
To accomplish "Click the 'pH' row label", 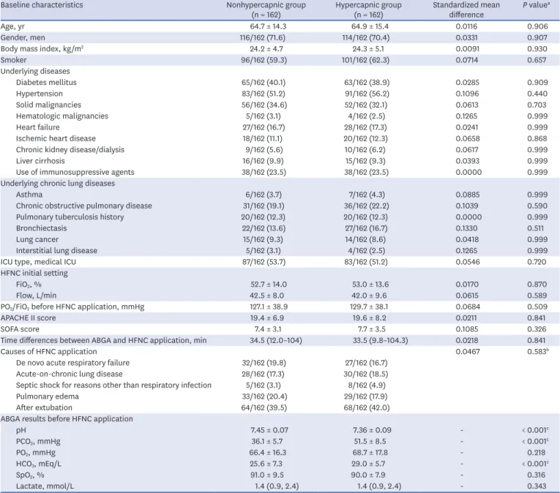I will coord(21,430).
